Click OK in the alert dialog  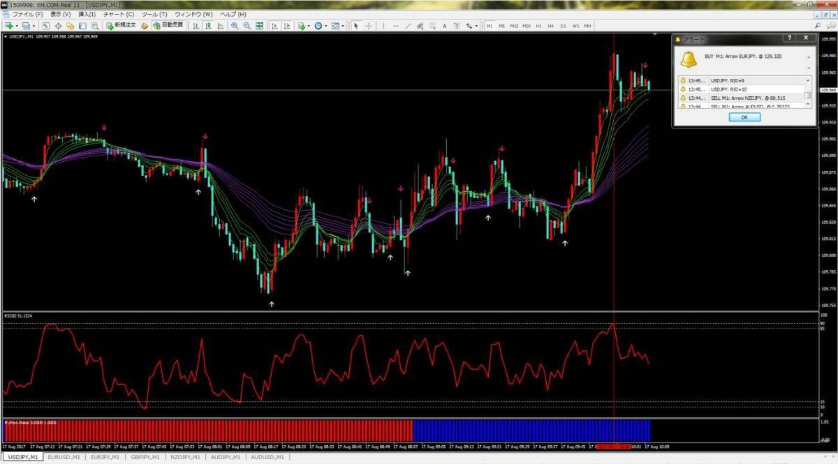pos(744,117)
